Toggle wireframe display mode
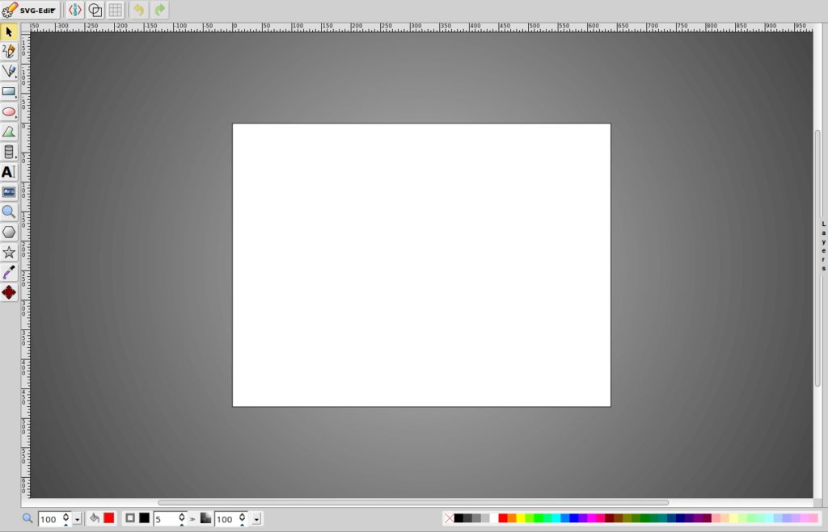Screen dimensions: 828x532 pos(95,10)
